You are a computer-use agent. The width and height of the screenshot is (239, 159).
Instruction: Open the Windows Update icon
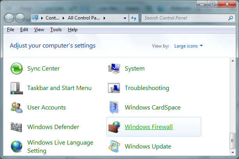click(x=114, y=147)
